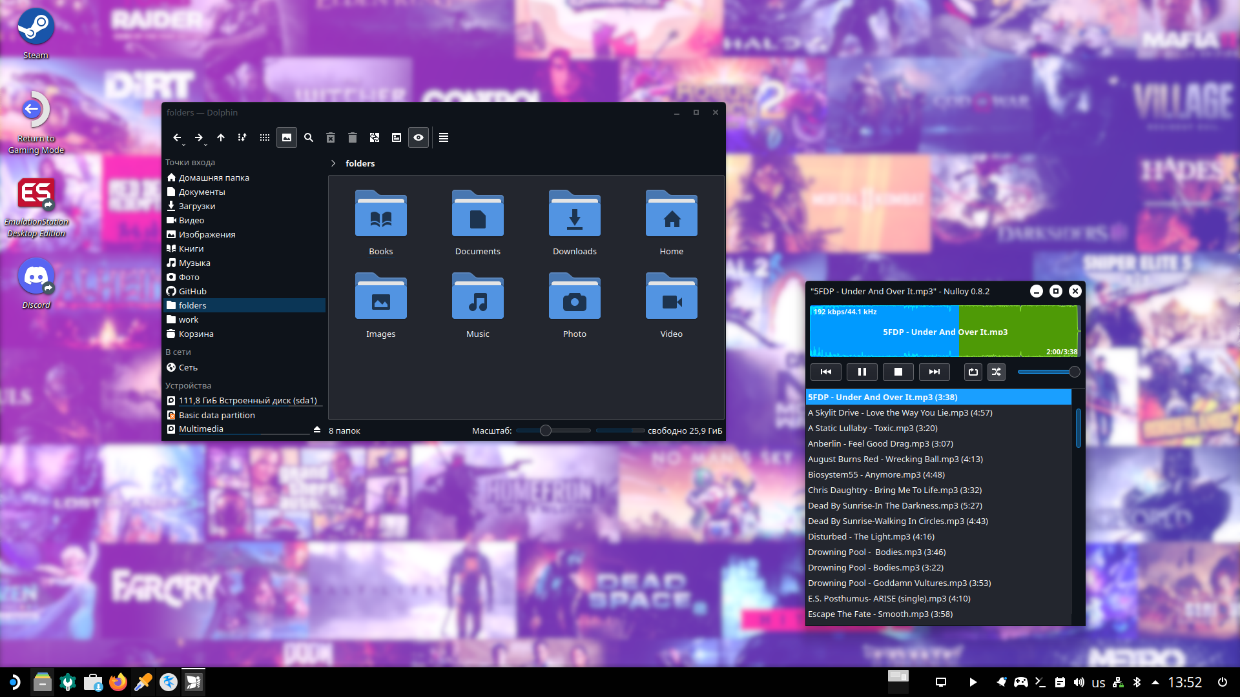Select the Music folder icon
The width and height of the screenshot is (1240, 697).
pyautogui.click(x=478, y=296)
